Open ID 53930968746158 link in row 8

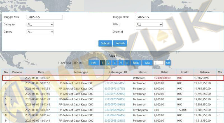115,115
